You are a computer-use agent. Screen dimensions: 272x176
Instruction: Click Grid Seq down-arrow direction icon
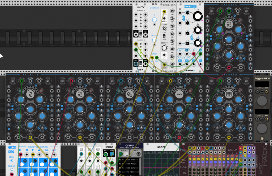coord(33,150)
